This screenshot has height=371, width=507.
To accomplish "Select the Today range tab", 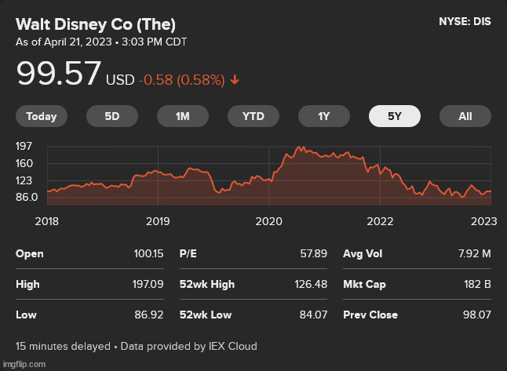I will coord(42,116).
